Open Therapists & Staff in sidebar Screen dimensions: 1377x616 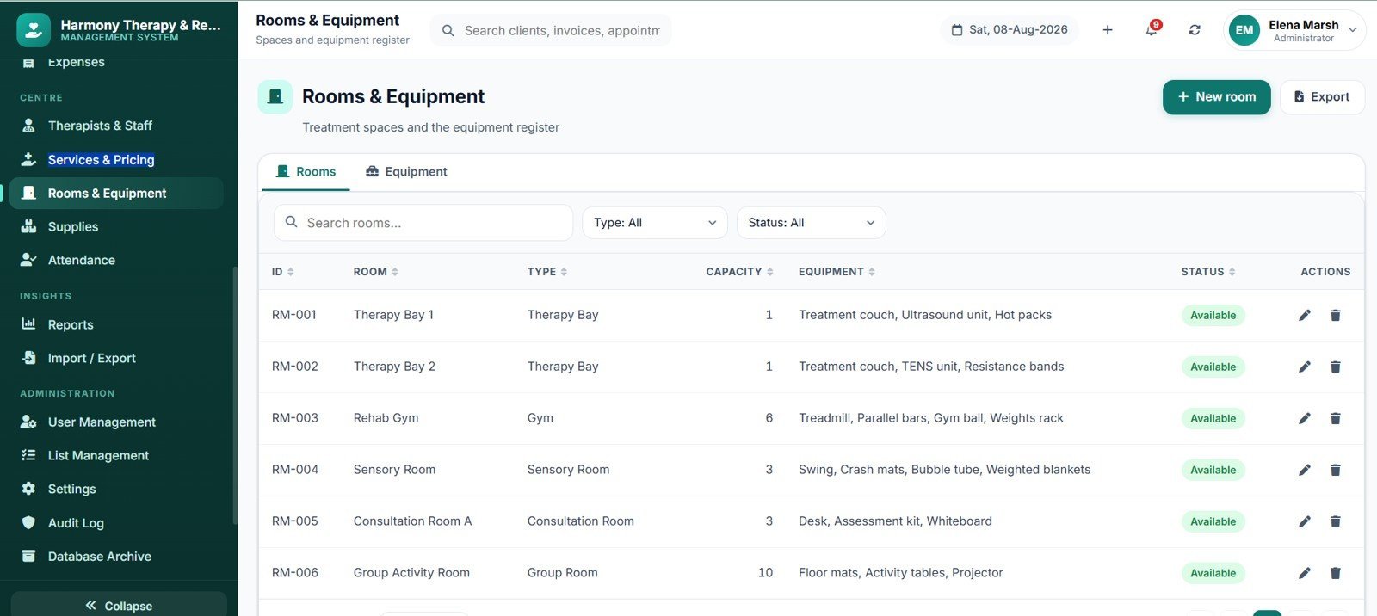(116, 126)
